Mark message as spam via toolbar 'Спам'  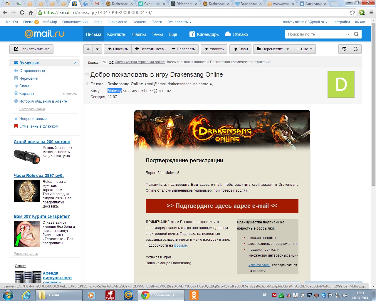coord(241,49)
